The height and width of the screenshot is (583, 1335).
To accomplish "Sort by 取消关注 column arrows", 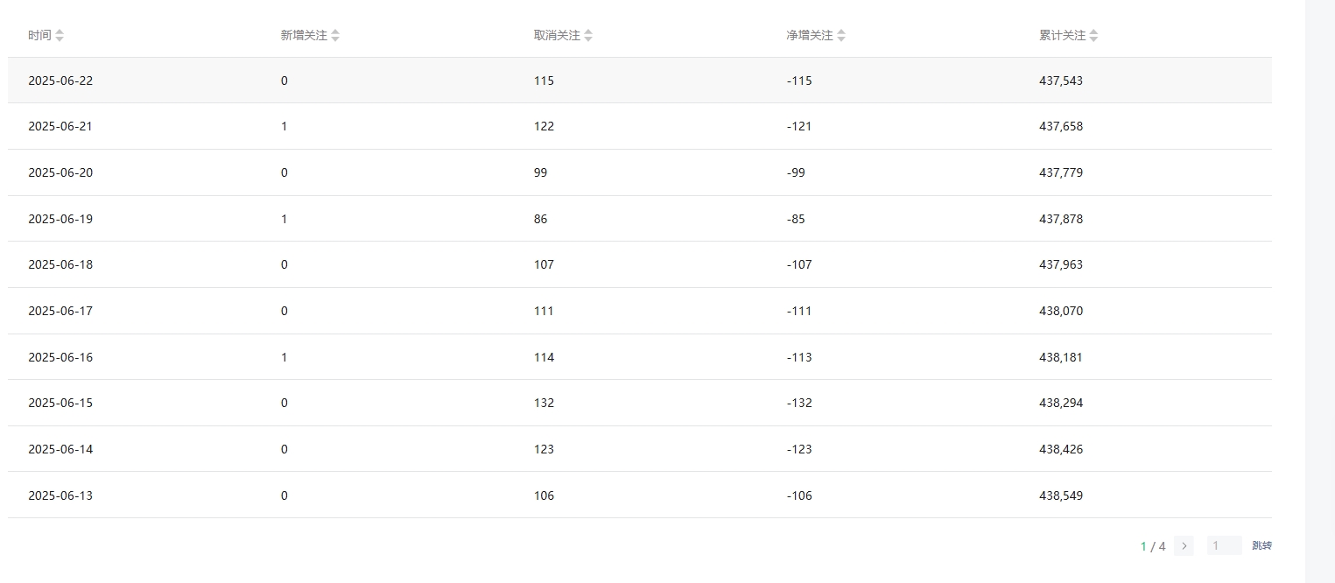I will pyautogui.click(x=588, y=36).
